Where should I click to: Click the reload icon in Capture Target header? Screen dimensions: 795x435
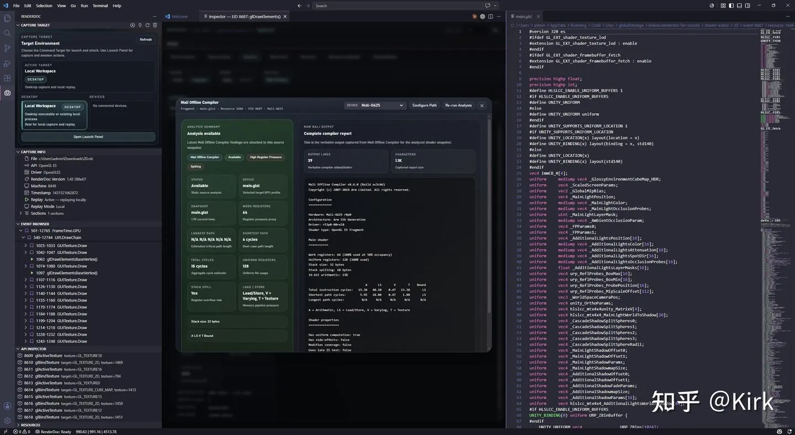(x=147, y=25)
